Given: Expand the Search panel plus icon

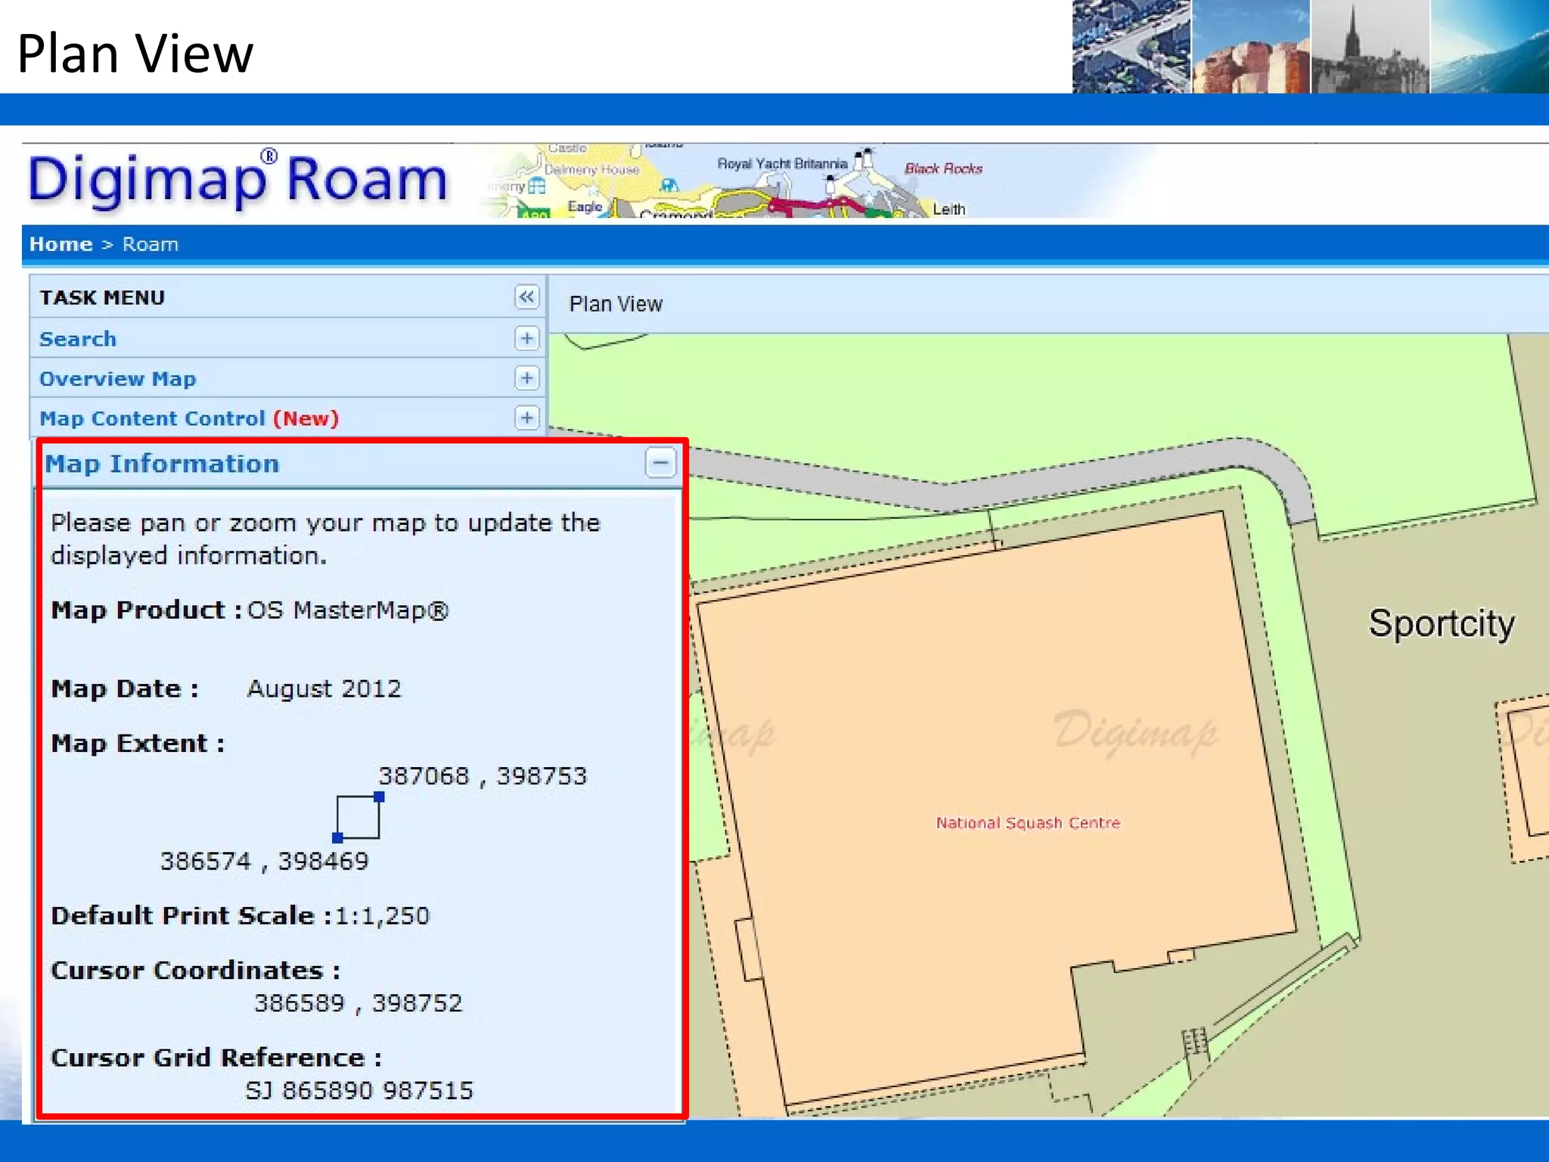Looking at the screenshot, I should pyautogui.click(x=526, y=338).
